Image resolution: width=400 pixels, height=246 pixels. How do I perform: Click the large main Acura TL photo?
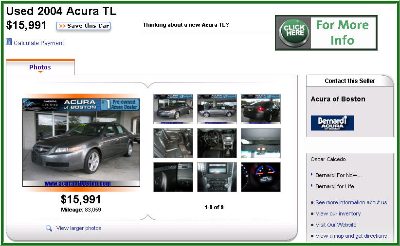pos(81,143)
